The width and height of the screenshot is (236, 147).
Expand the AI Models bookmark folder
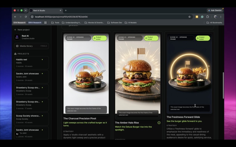click(131, 23)
